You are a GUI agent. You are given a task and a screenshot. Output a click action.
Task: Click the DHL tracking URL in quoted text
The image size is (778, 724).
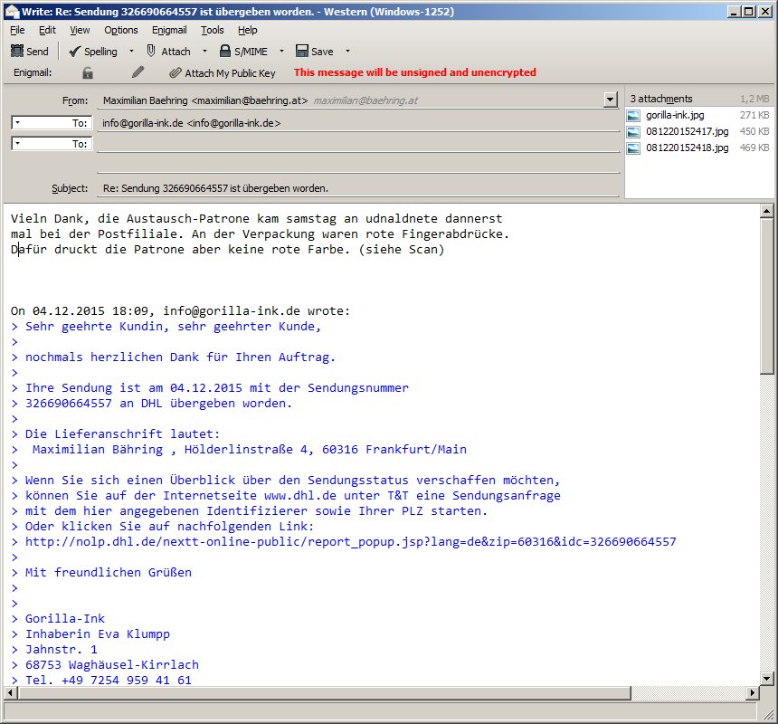[x=351, y=542]
